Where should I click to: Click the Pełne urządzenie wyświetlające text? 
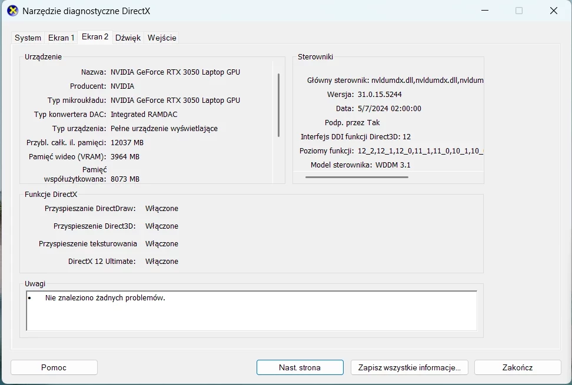coord(164,129)
